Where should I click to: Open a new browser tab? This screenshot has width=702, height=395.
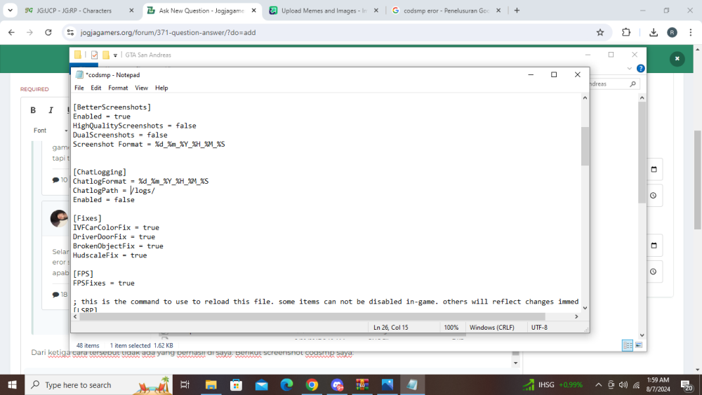point(517,11)
